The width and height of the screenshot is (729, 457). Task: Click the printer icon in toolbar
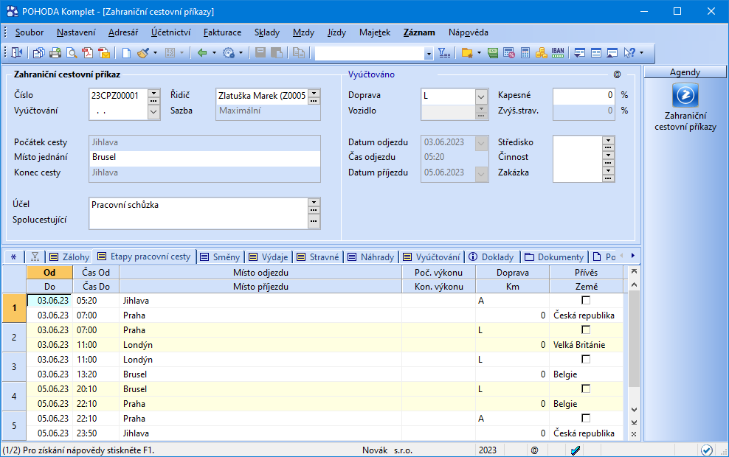[x=55, y=52]
